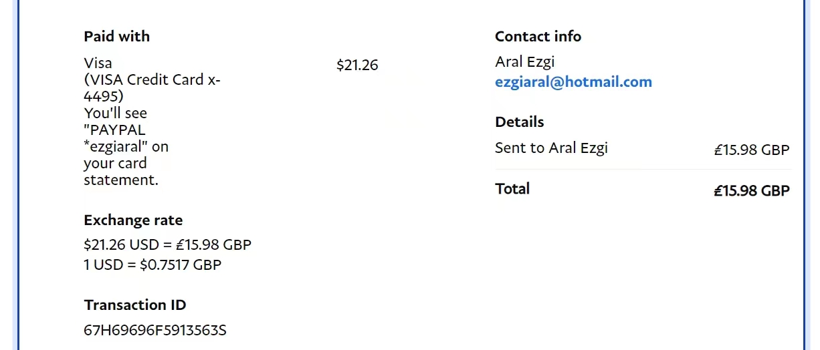Click the Visa payment method name
This screenshot has width=820, height=350.
coord(98,63)
